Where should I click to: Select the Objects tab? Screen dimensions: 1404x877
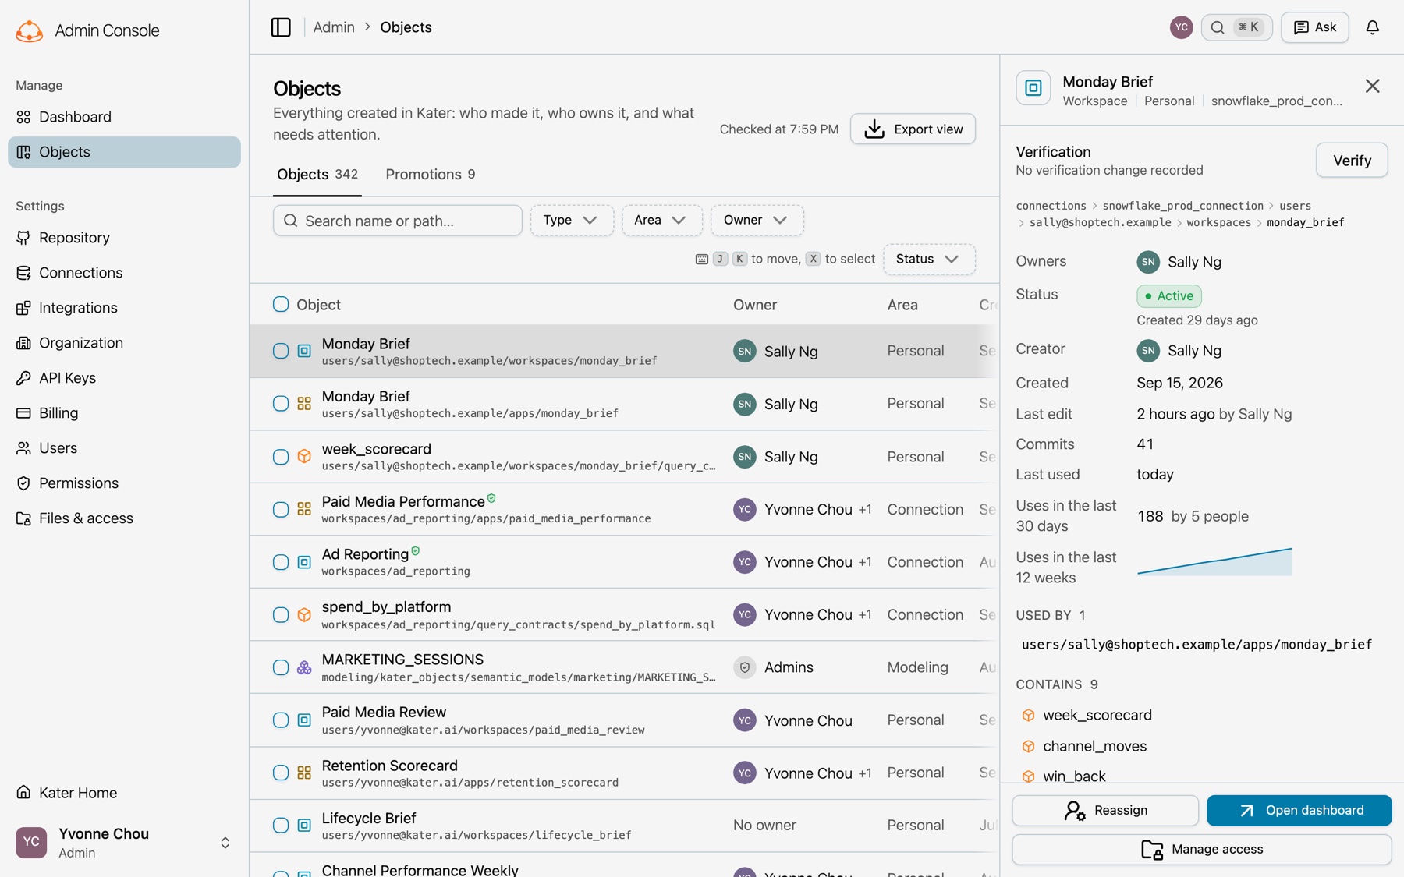pos(317,175)
